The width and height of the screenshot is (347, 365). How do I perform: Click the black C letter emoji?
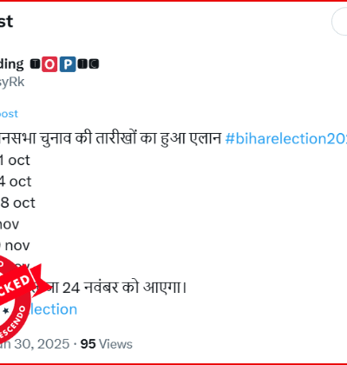94,64
